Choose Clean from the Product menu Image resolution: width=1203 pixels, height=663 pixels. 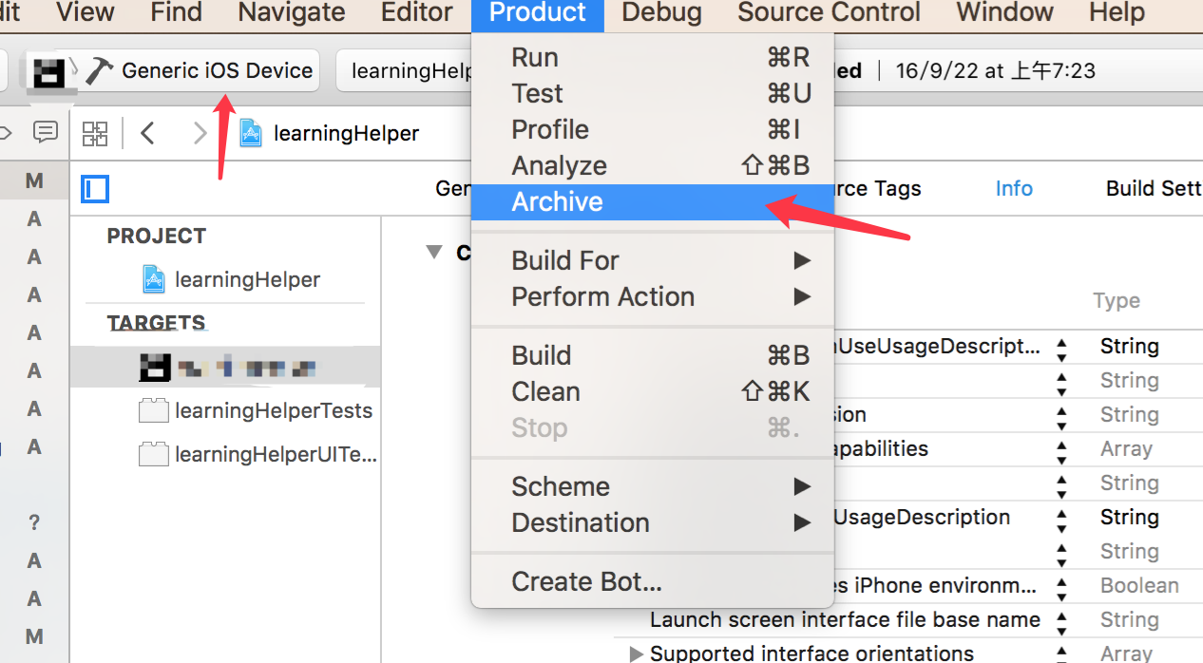545,392
